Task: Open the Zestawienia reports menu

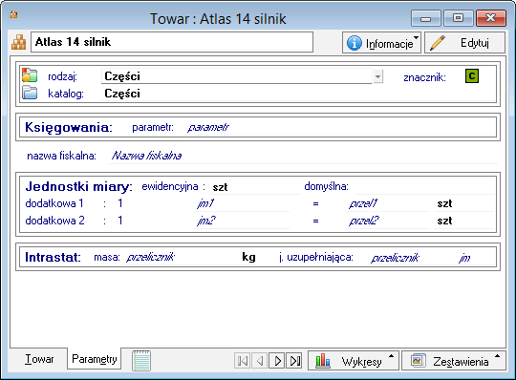Action: point(454,361)
